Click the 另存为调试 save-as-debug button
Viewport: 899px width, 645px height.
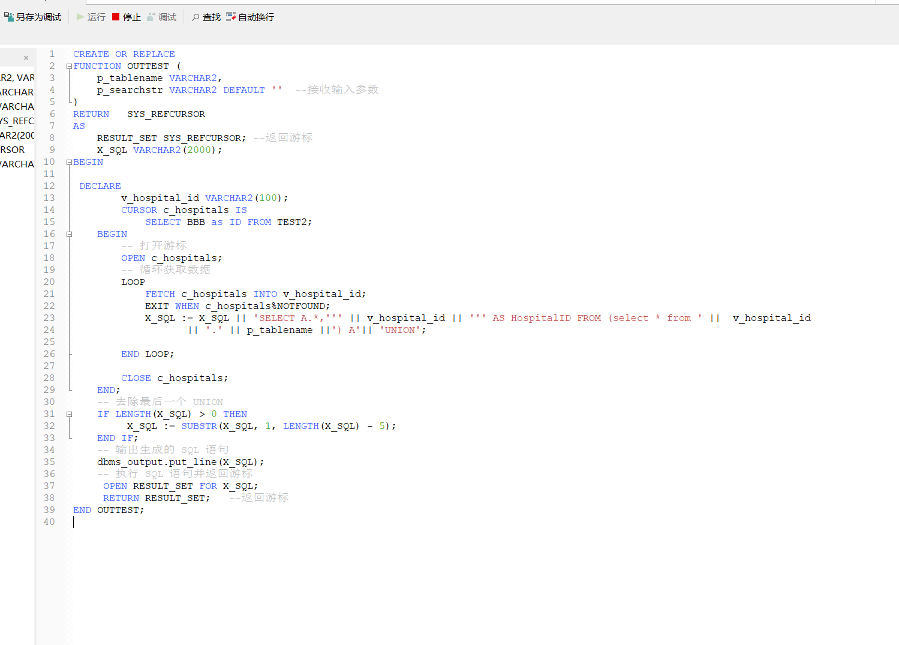tap(32, 17)
